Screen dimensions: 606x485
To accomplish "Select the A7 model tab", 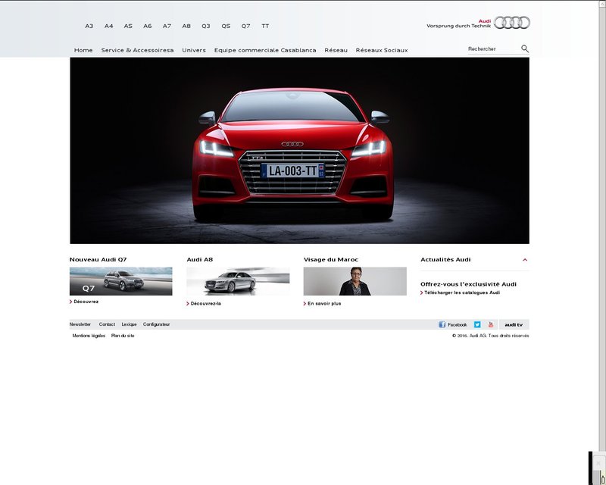I will 167,26.
